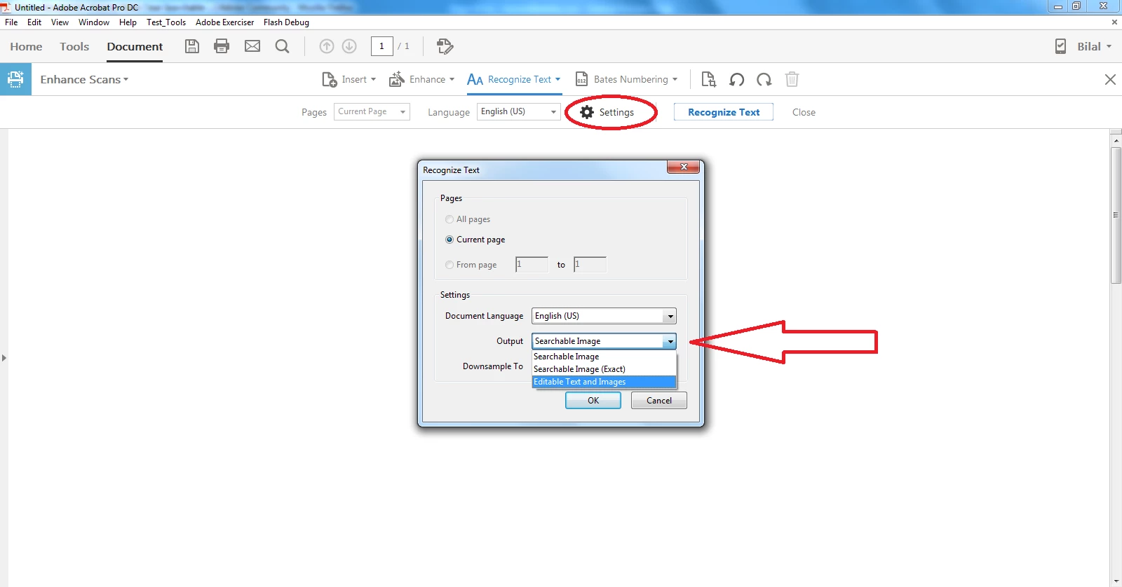Open the Adobe Exerciser menu

pyautogui.click(x=224, y=22)
